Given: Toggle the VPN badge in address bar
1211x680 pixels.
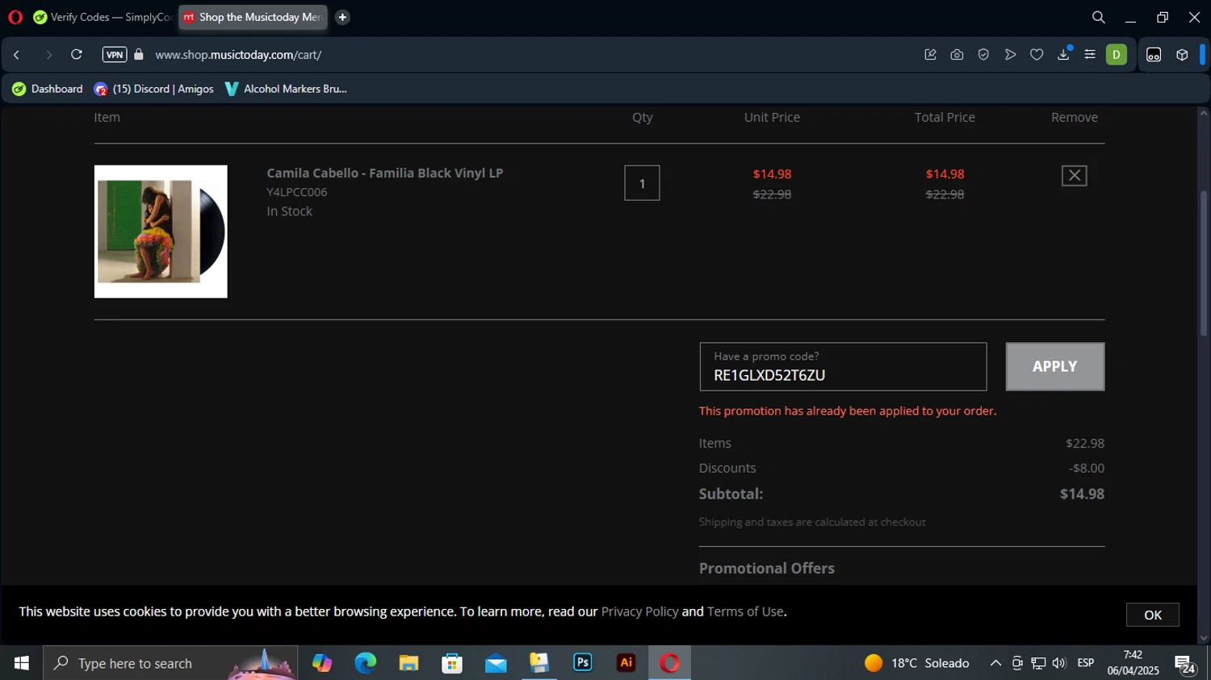Looking at the screenshot, I should (115, 55).
